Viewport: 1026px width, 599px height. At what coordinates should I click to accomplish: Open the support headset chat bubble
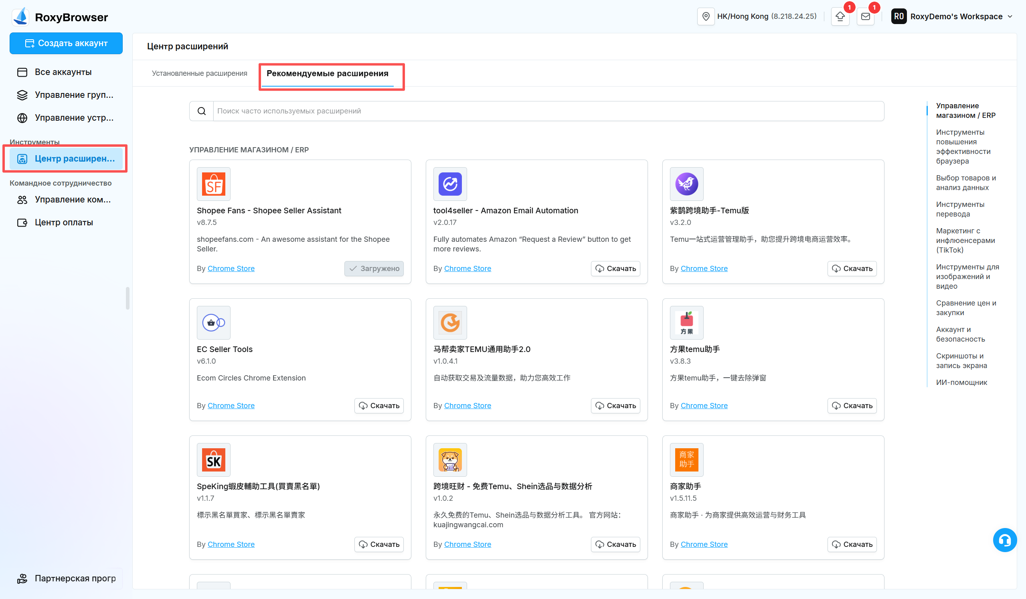[1004, 540]
